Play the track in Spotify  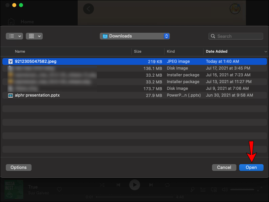pos(135,185)
